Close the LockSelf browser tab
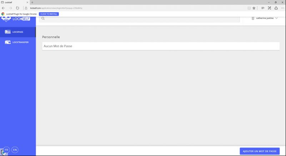The width and height of the screenshot is (286, 156). [x=27, y=2]
